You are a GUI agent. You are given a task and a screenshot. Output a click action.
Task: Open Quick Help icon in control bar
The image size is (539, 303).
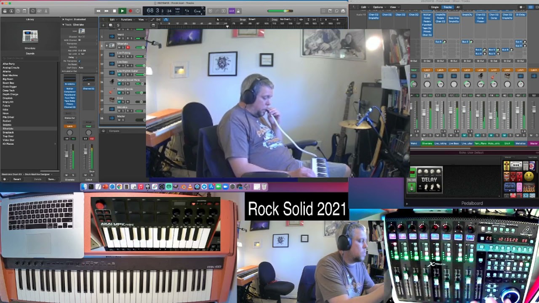click(18, 11)
